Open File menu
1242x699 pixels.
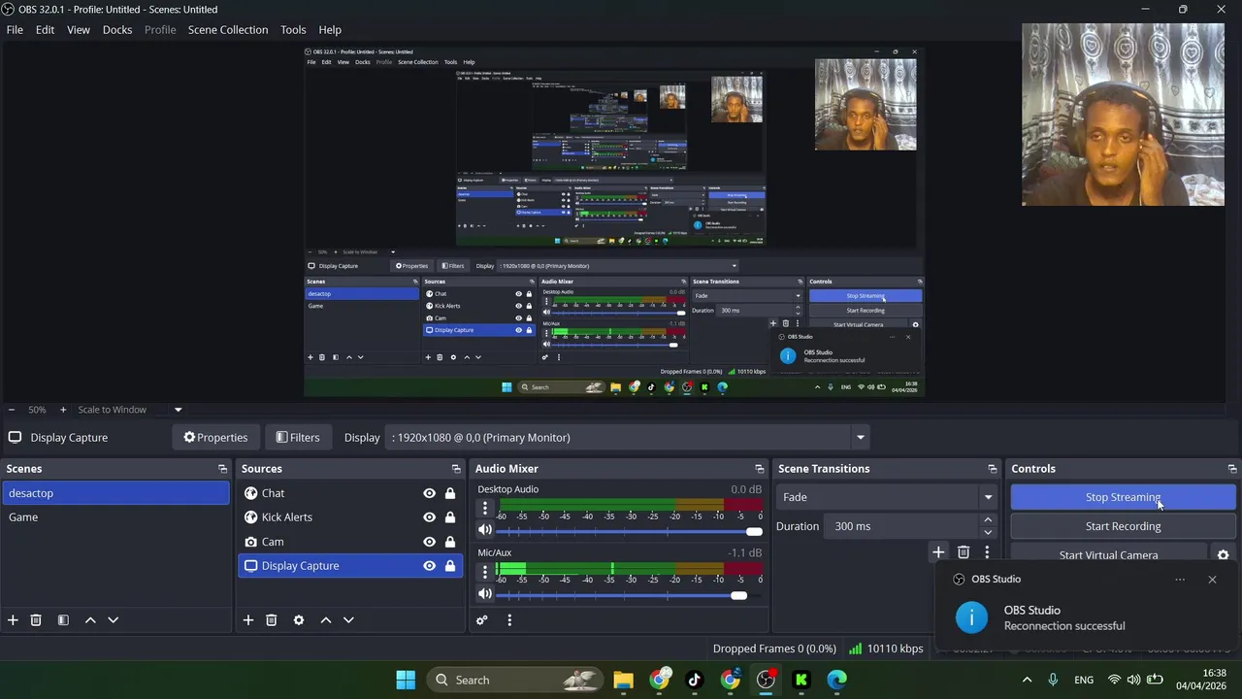[15, 30]
